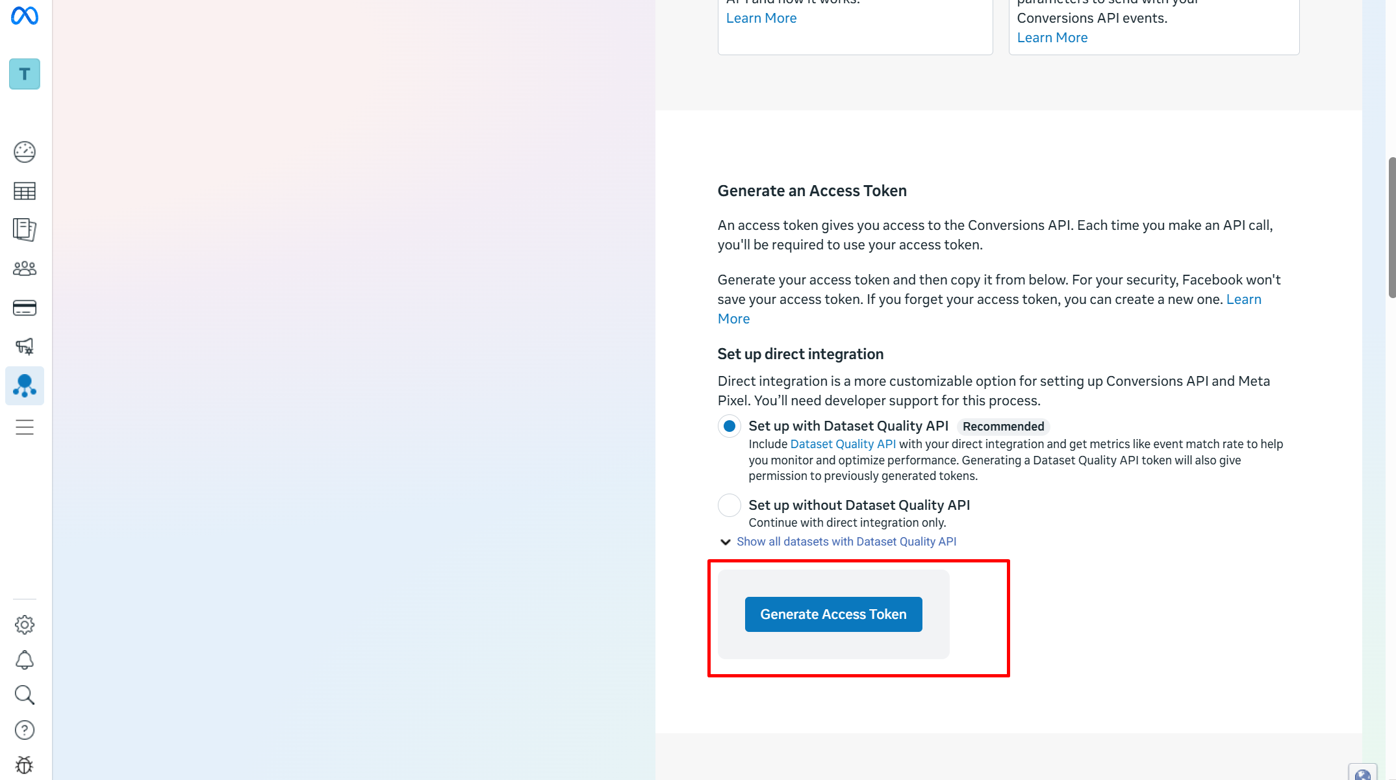
Task: Open the account T avatar
Action: [25, 74]
